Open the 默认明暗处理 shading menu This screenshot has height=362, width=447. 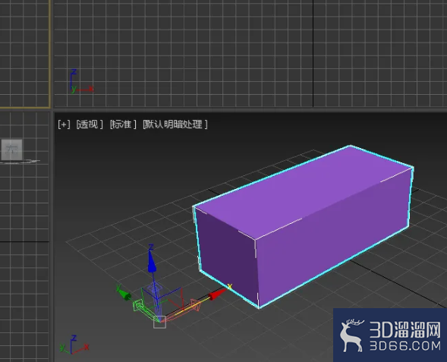click(175, 124)
